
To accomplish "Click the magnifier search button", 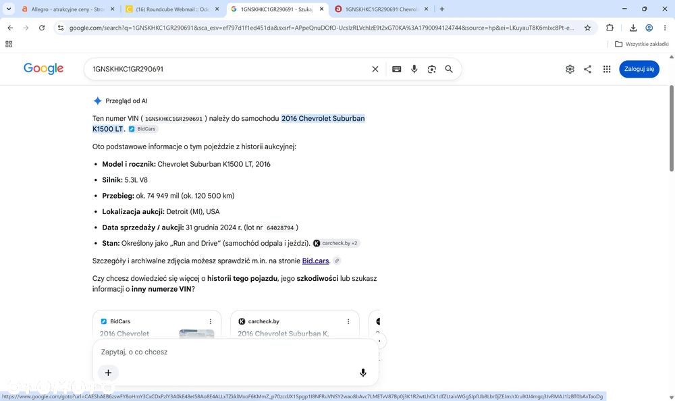I will tap(449, 69).
